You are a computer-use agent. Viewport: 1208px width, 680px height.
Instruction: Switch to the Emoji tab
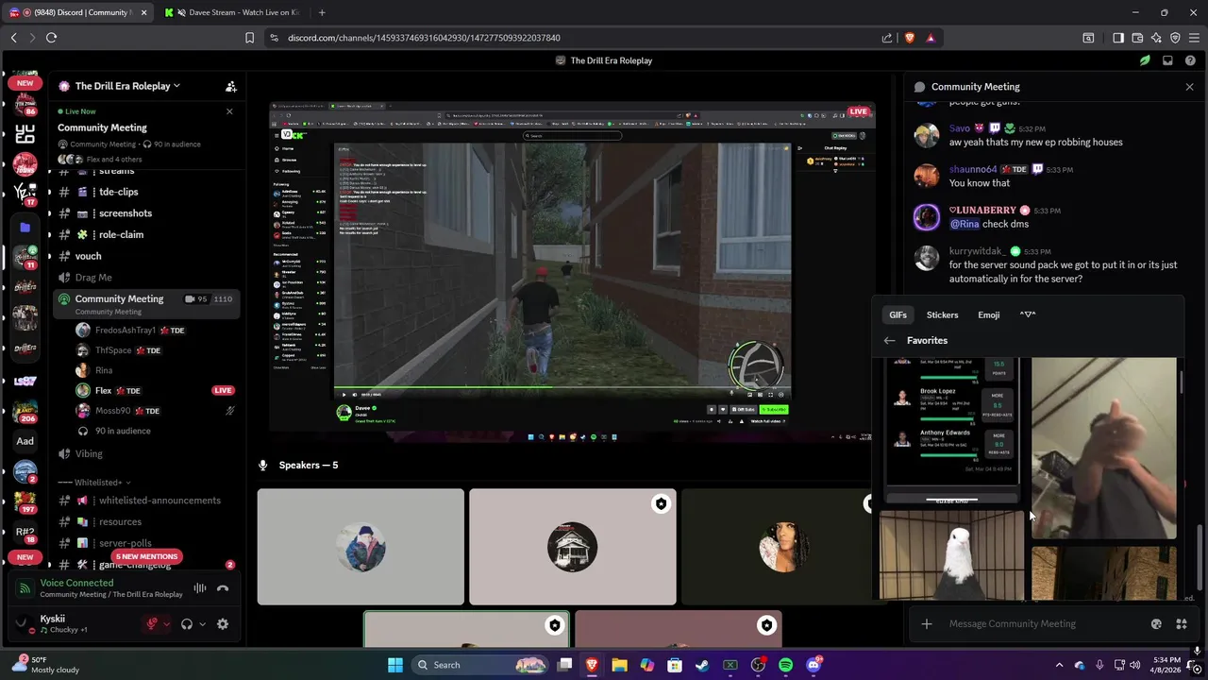[988, 314]
